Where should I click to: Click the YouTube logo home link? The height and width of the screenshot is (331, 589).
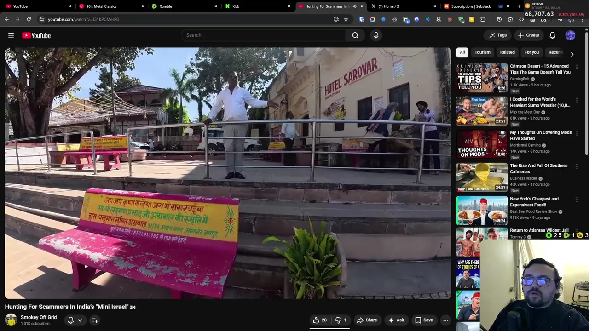tap(36, 35)
